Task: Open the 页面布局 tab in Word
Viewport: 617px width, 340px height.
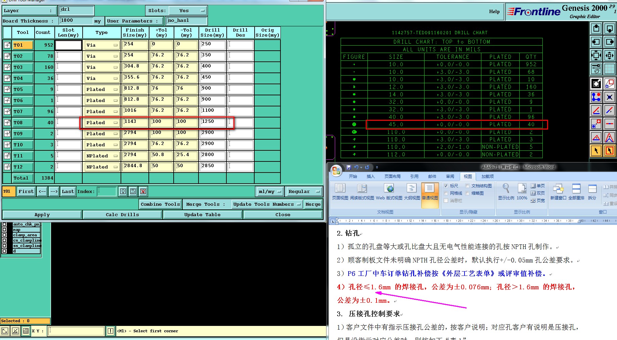Action: coord(392,177)
